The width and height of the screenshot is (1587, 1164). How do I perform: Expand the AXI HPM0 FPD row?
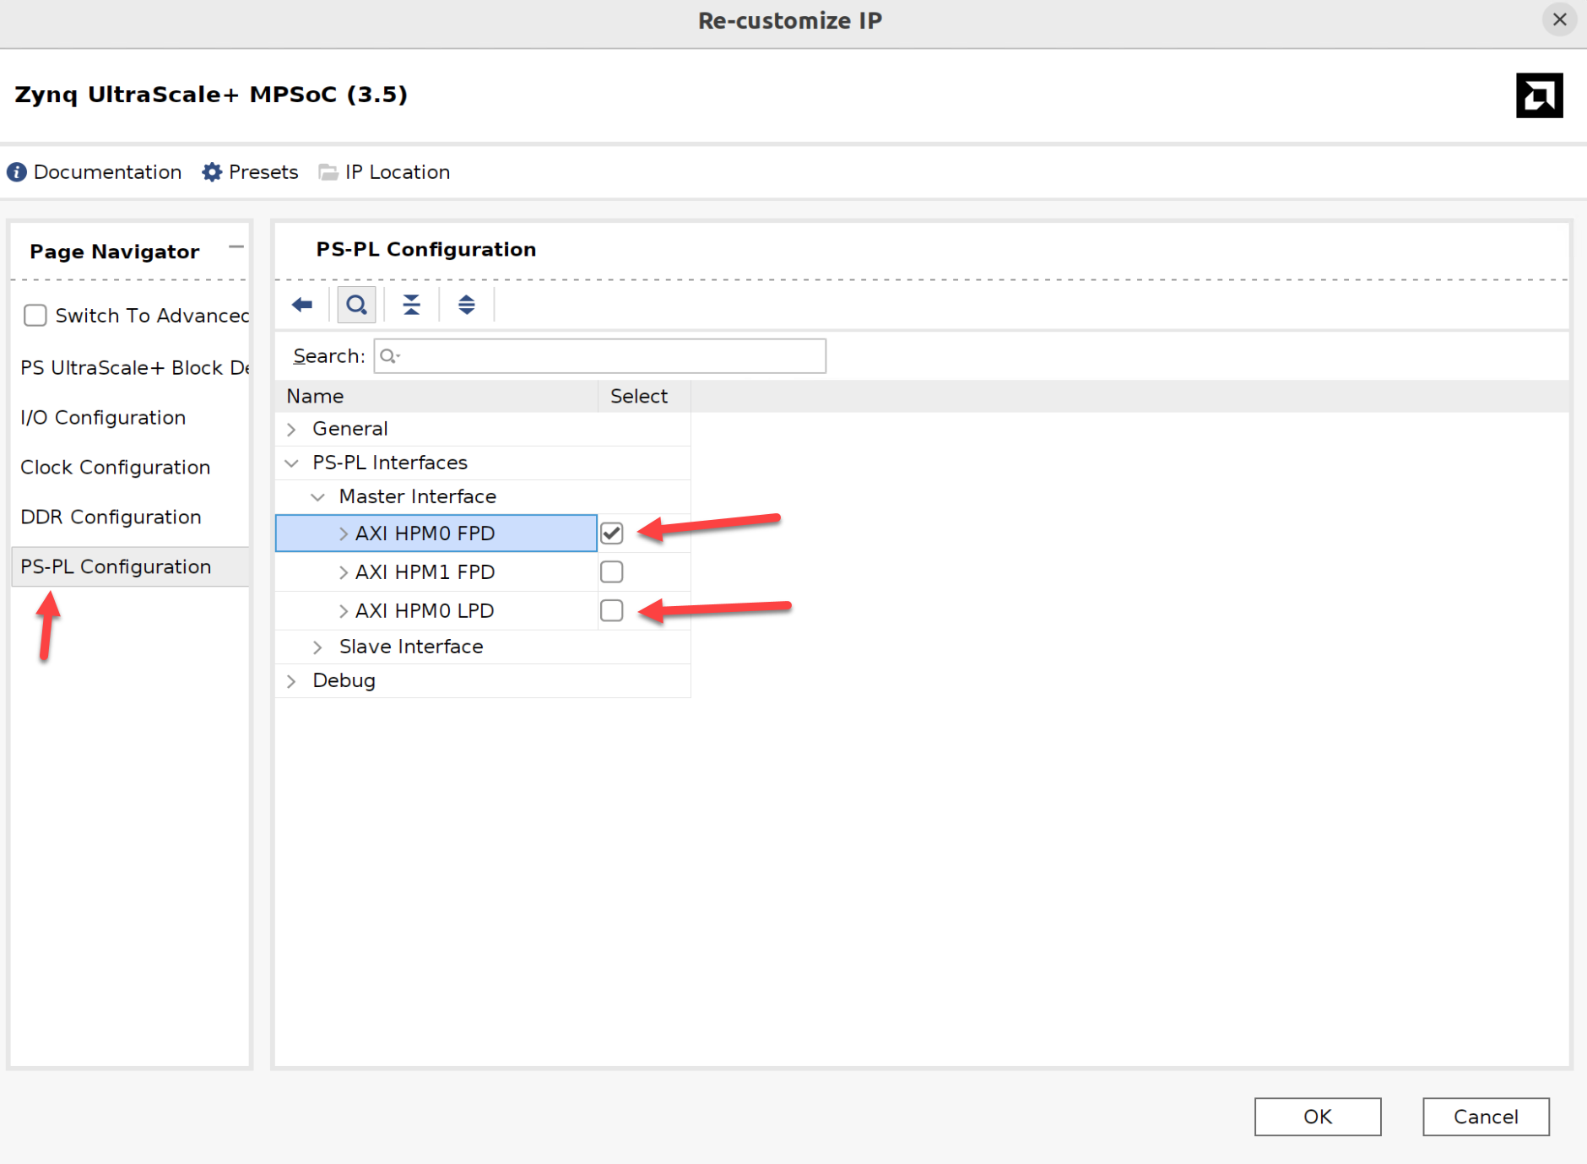pyautogui.click(x=344, y=534)
